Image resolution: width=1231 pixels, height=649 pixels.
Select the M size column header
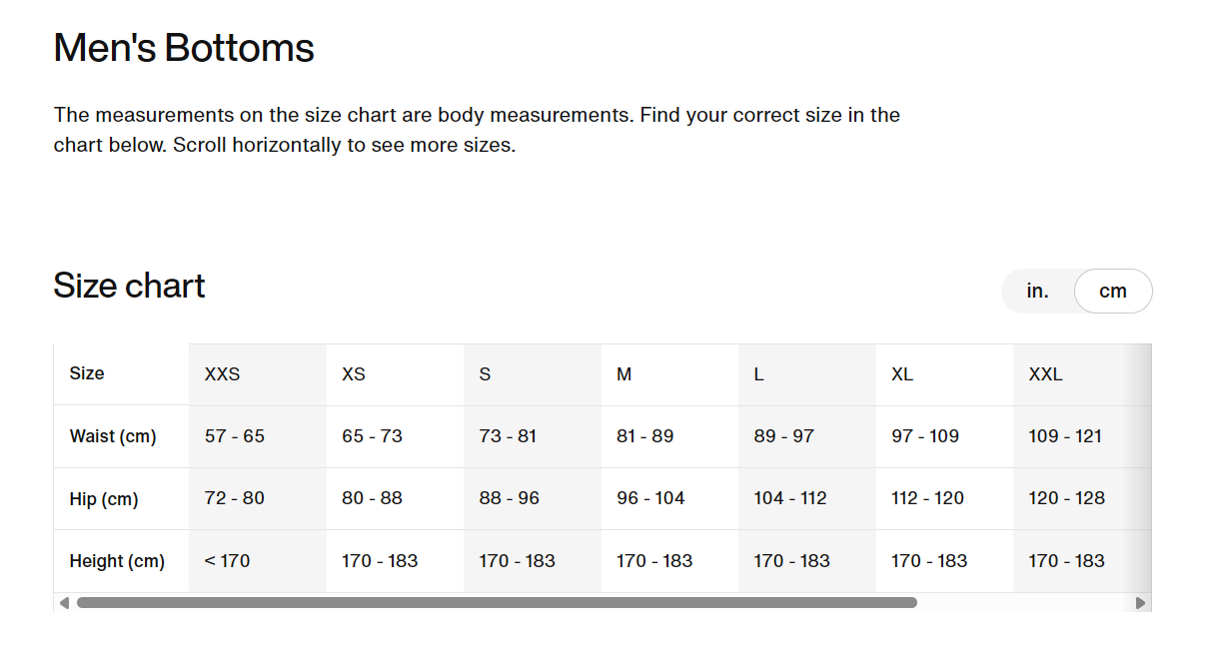point(623,373)
